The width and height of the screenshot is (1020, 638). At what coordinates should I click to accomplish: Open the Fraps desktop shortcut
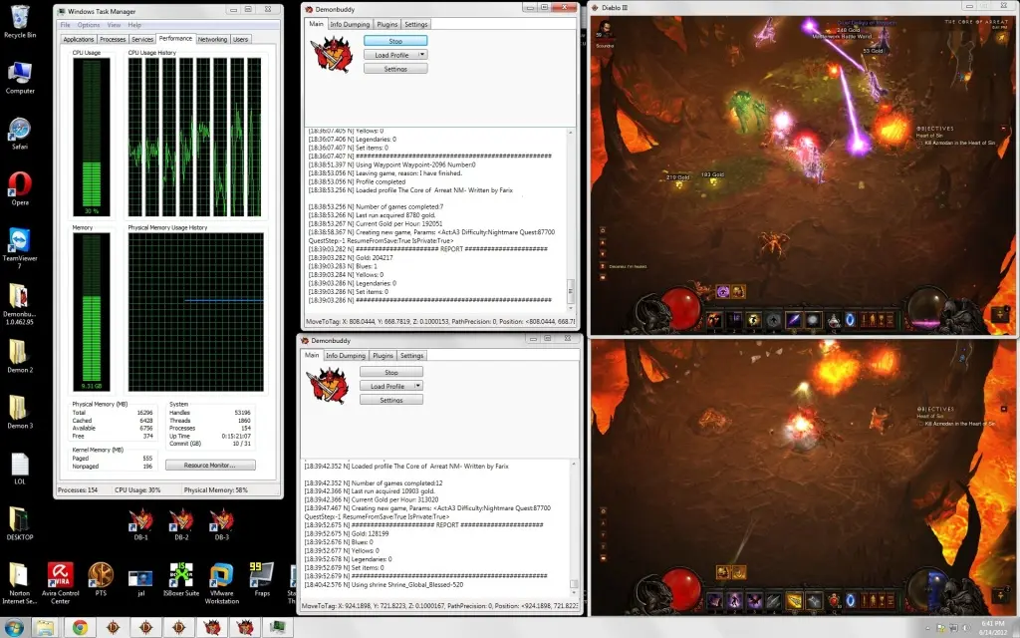pos(261,577)
